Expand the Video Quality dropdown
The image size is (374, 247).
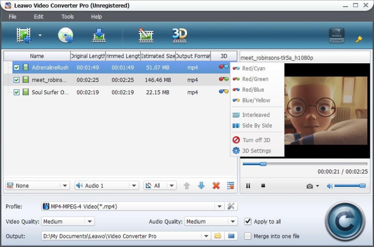click(x=90, y=221)
